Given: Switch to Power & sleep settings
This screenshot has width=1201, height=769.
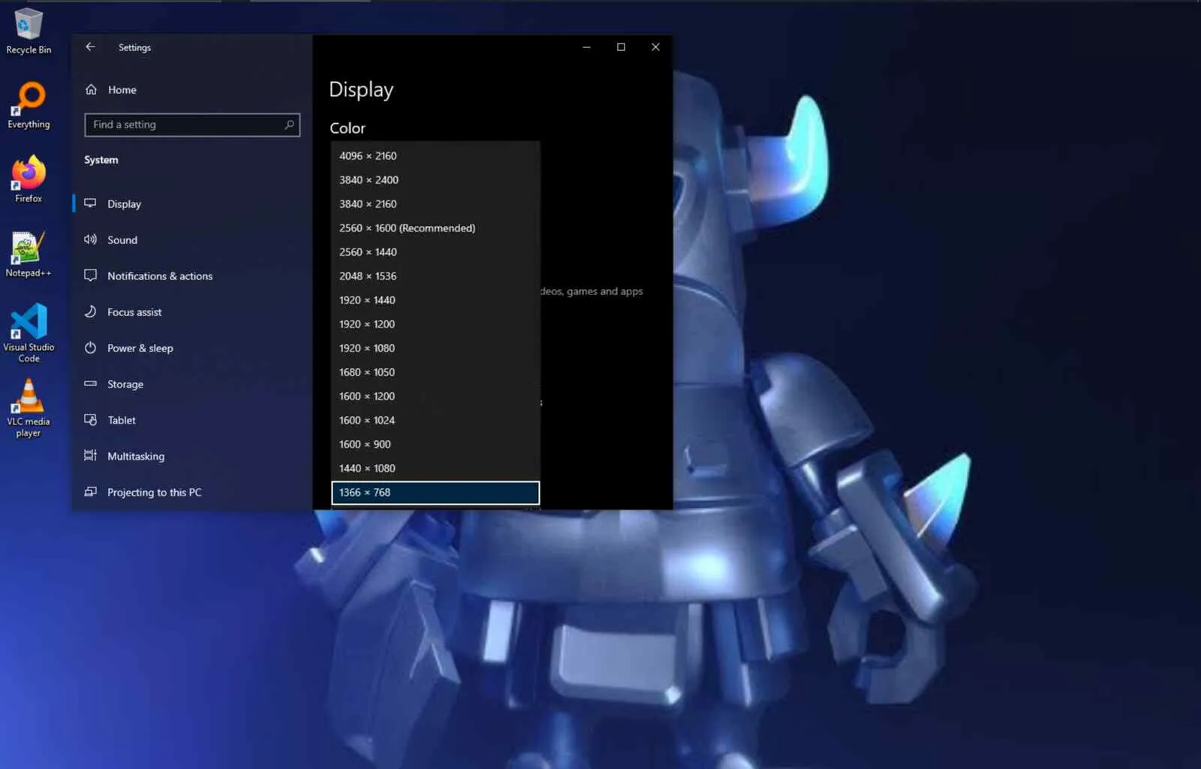Looking at the screenshot, I should pyautogui.click(x=192, y=348).
